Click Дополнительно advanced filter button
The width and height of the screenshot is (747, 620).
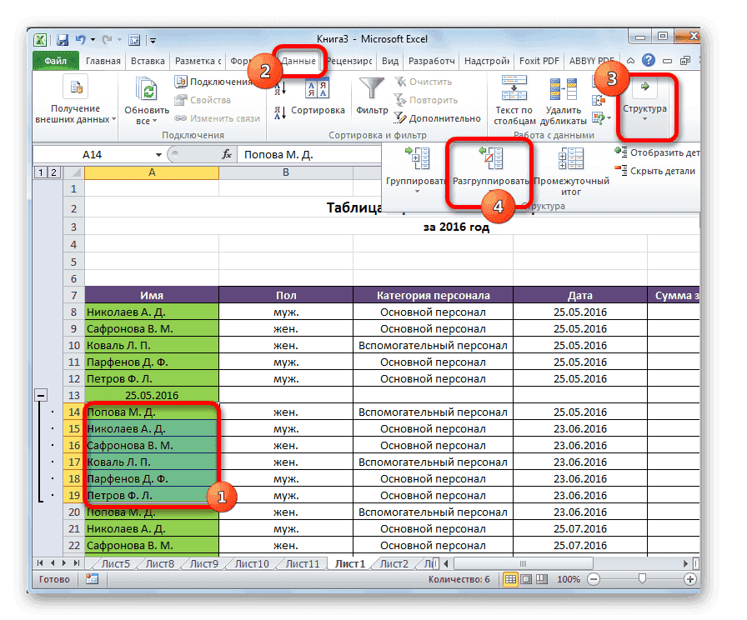[x=438, y=118]
